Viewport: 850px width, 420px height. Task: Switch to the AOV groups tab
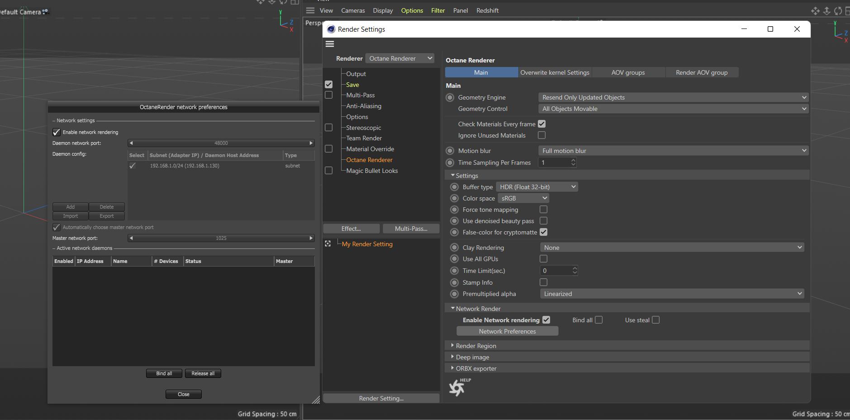(628, 72)
